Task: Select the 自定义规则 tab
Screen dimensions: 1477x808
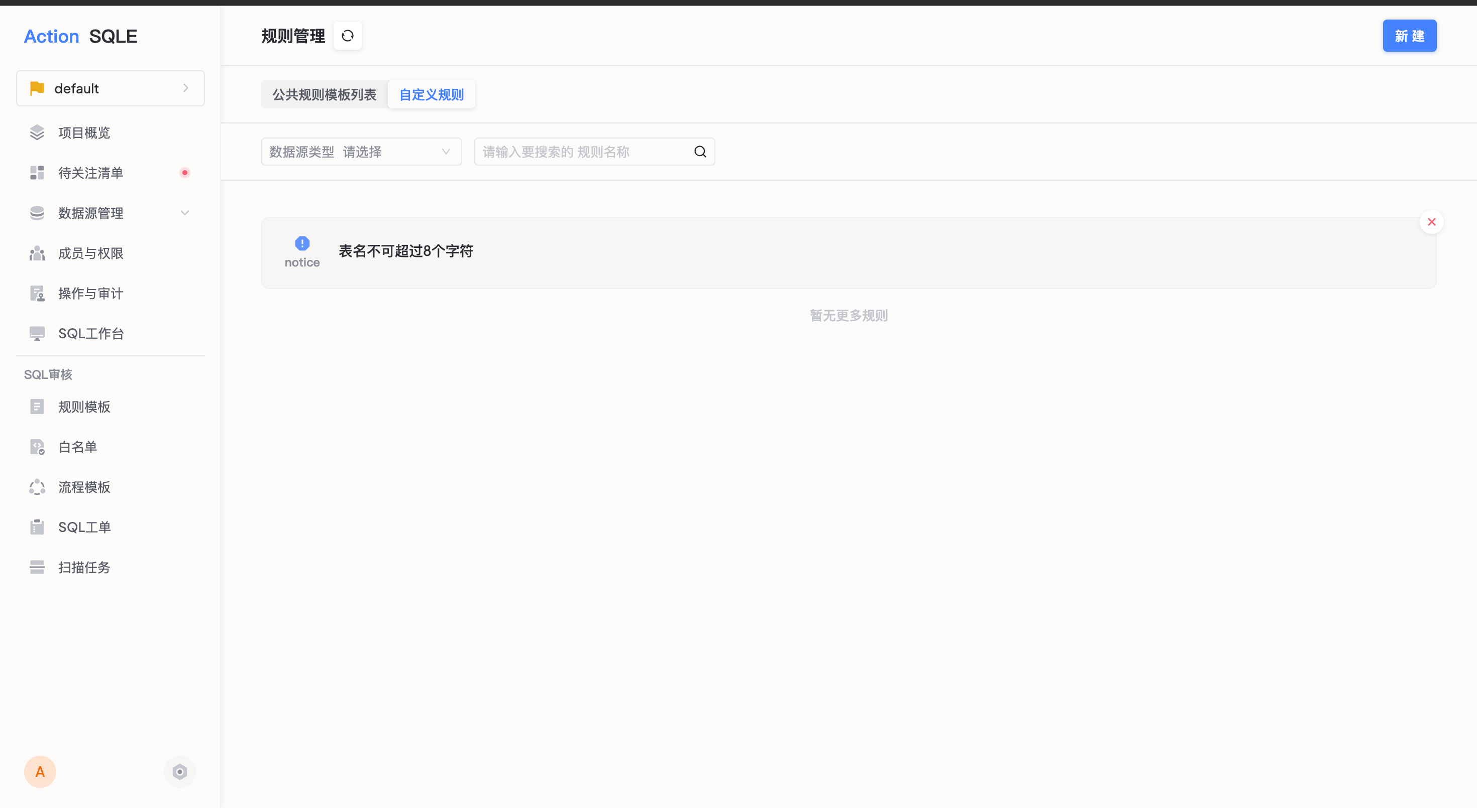Action: point(431,94)
